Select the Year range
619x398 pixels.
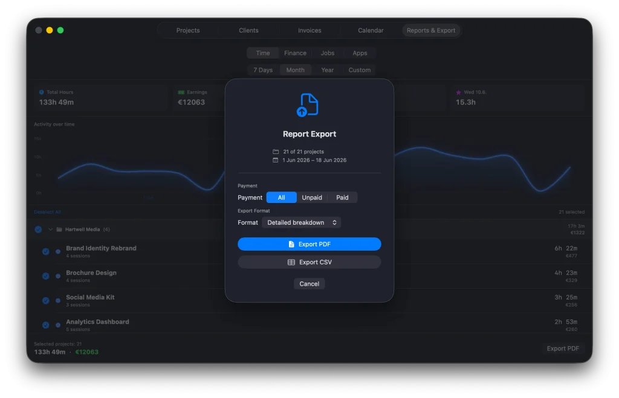pyautogui.click(x=327, y=70)
